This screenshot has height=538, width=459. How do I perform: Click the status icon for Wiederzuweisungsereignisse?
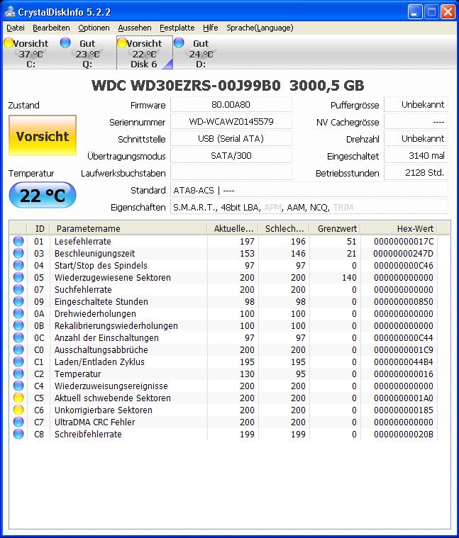pos(18,386)
